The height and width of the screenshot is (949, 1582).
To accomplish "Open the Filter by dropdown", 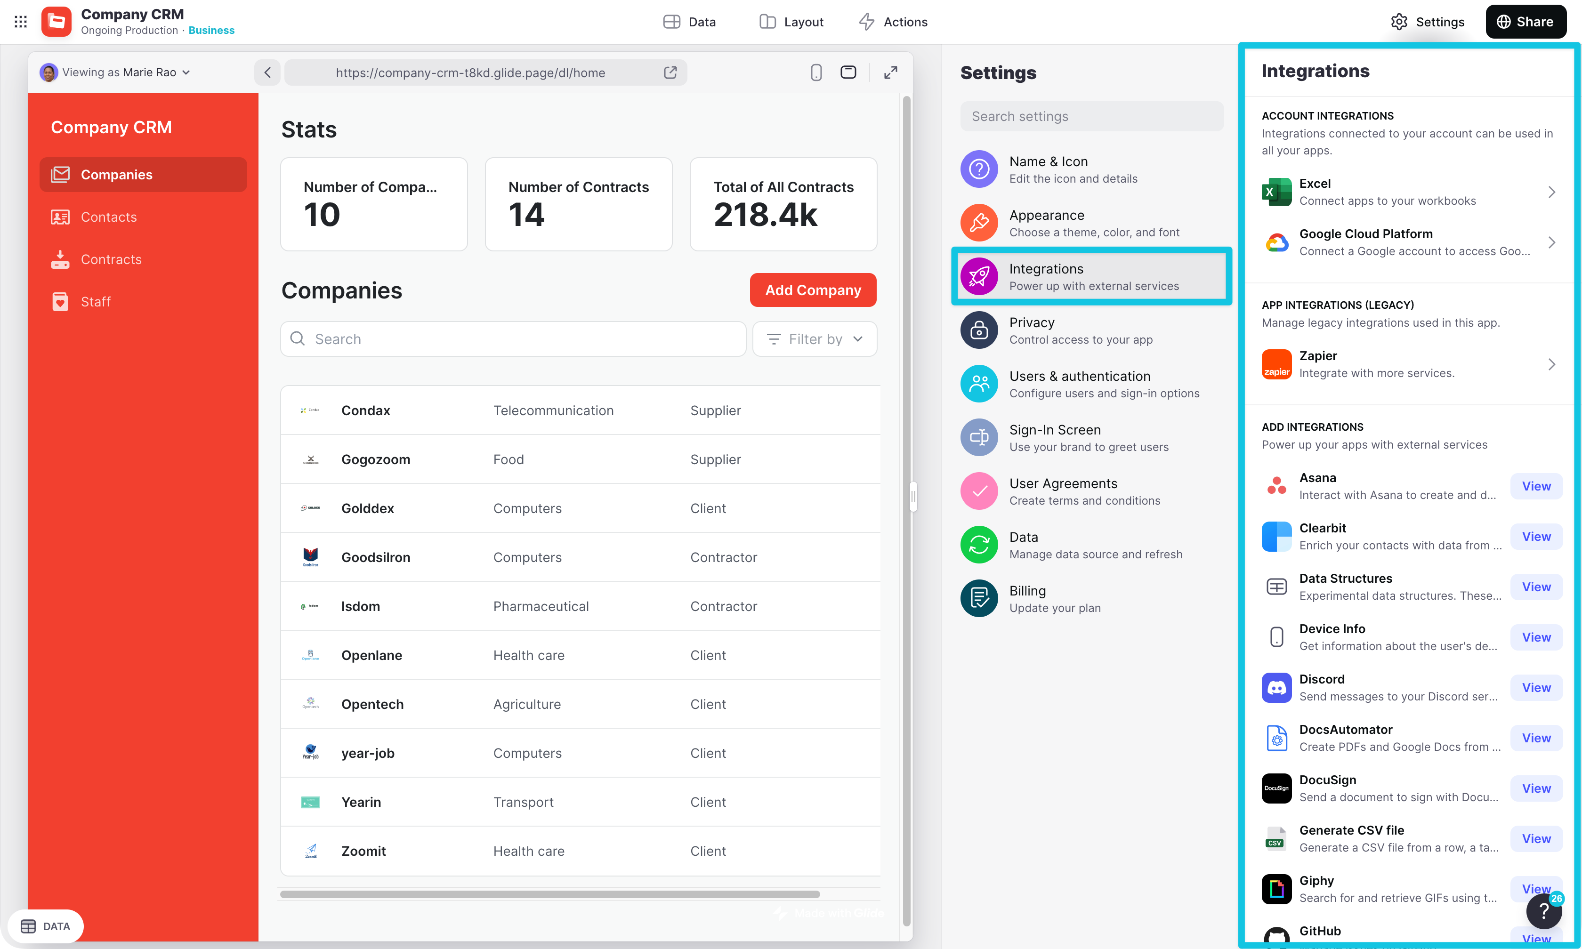I will click(814, 339).
